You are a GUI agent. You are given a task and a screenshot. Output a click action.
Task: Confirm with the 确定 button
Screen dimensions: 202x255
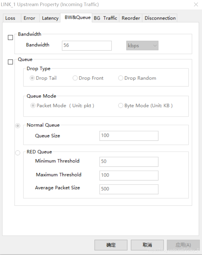(111, 245)
